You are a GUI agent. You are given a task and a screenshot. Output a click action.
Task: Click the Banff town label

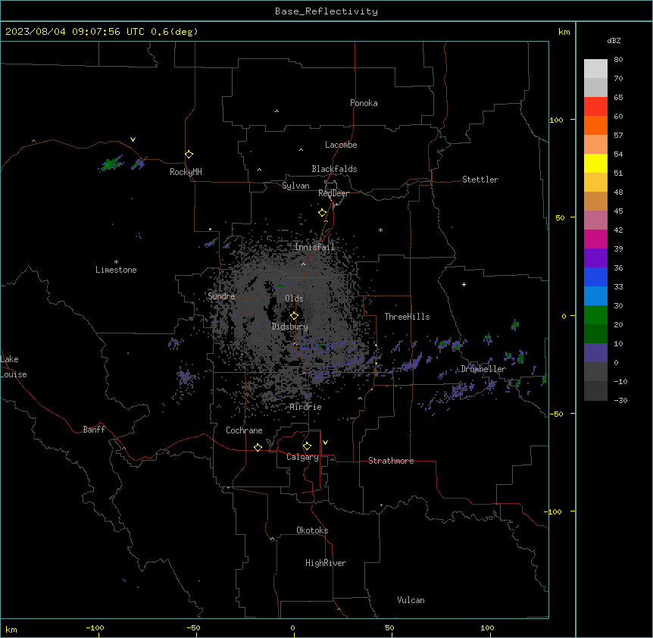tap(94, 430)
